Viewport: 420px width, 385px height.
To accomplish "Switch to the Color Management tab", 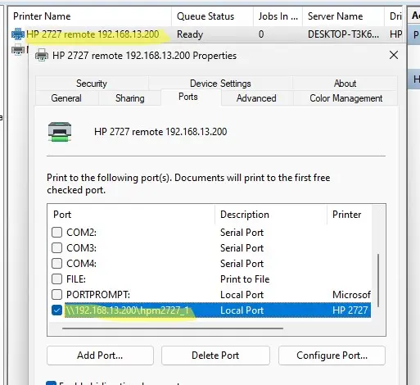I will 345,98.
